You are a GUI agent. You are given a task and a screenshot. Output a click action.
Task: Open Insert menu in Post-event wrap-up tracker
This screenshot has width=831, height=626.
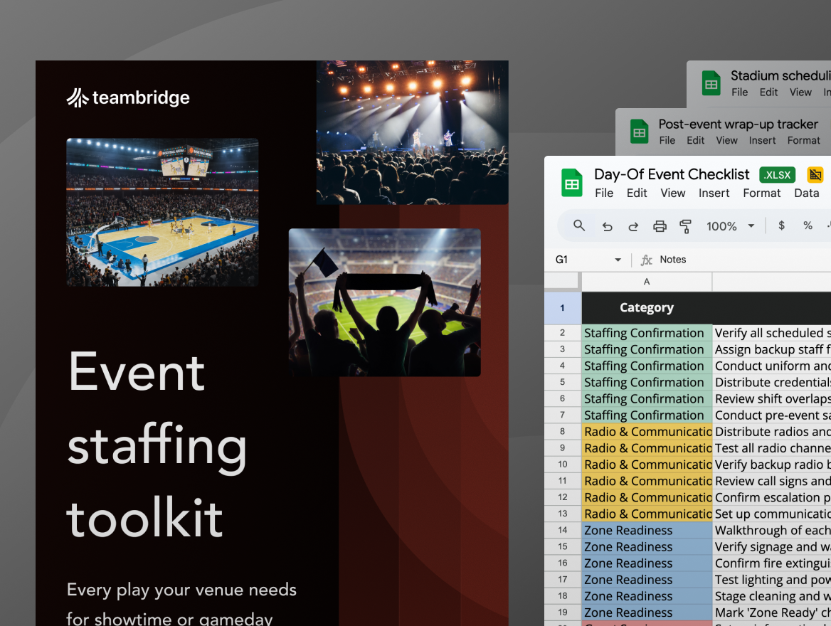point(762,140)
